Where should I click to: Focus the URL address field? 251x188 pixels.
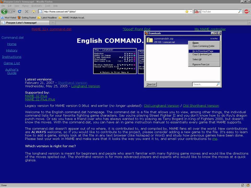point(114,11)
